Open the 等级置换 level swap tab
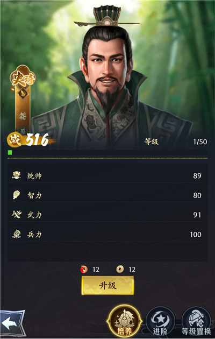The width and height of the screenshot is (215, 339). (196, 322)
